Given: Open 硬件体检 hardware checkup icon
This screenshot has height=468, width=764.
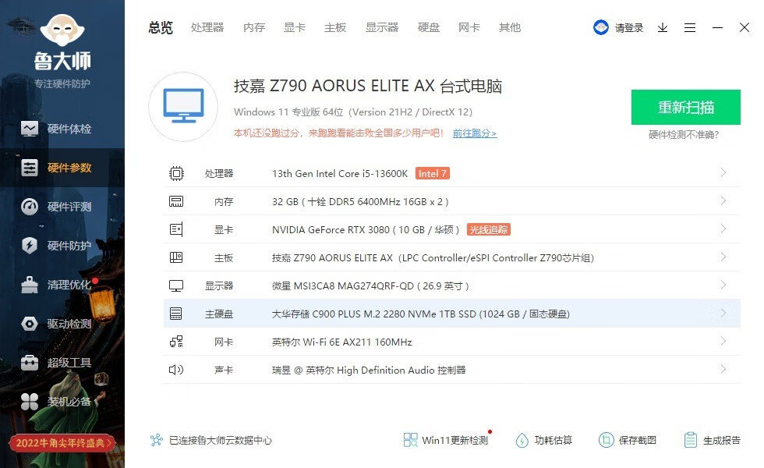Looking at the screenshot, I should point(30,129).
